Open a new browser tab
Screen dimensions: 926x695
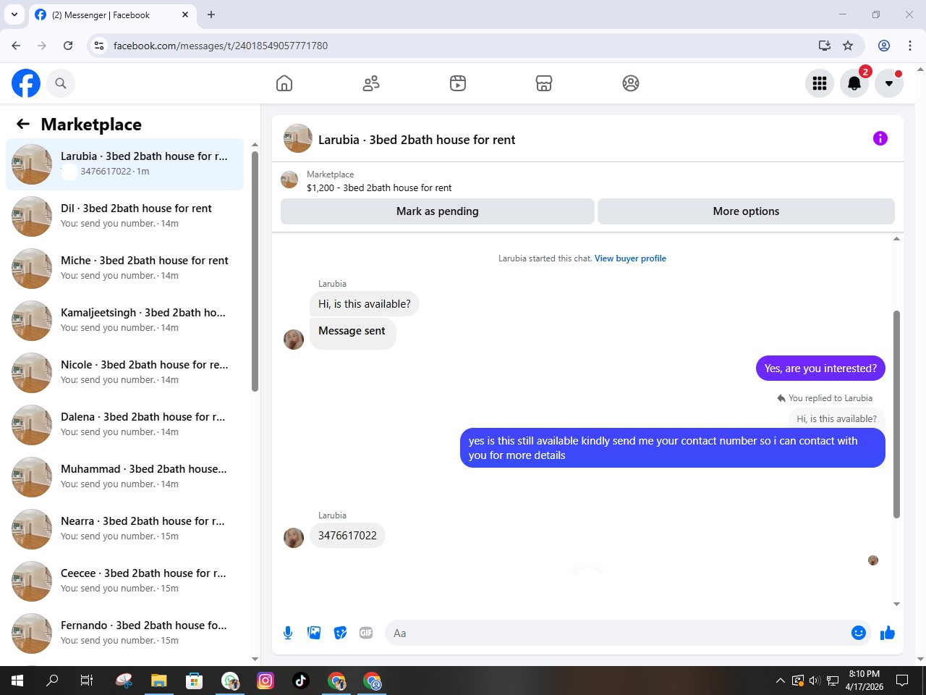211,14
